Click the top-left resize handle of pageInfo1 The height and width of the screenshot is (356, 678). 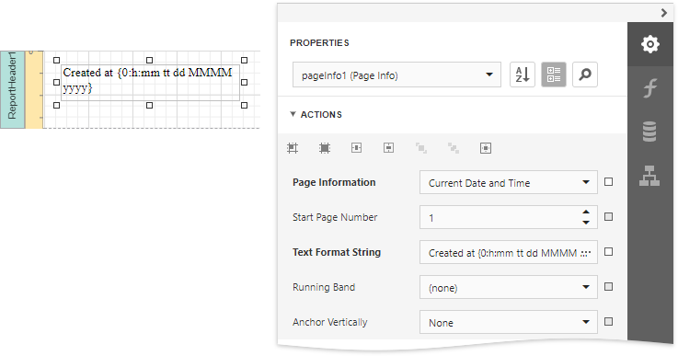pyautogui.click(x=57, y=60)
